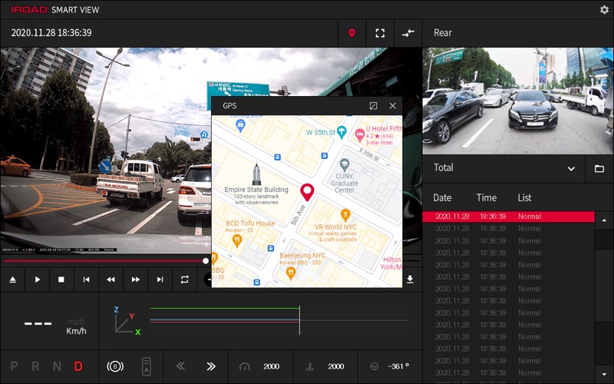The width and height of the screenshot is (614, 384).
Task: Eject the current video file
Action: pos(12,280)
